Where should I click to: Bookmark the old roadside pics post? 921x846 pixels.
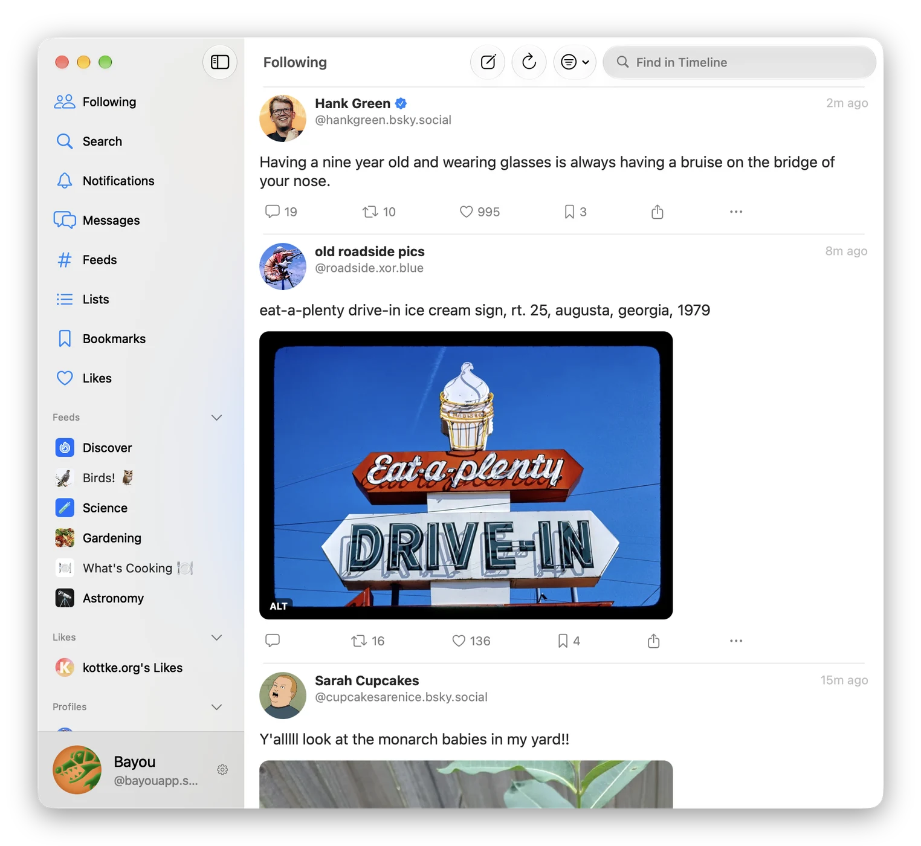click(x=569, y=641)
